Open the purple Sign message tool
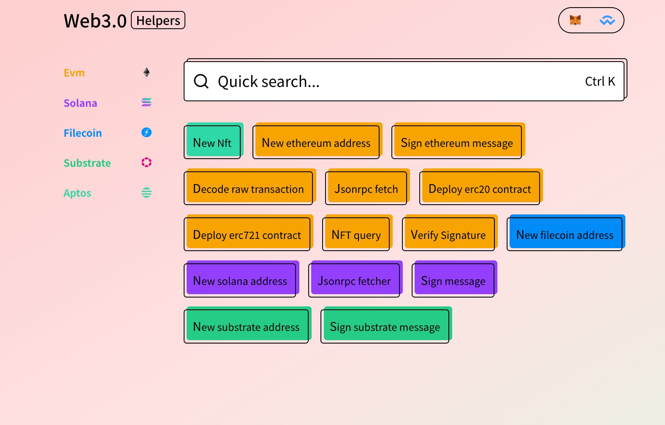 tap(453, 281)
